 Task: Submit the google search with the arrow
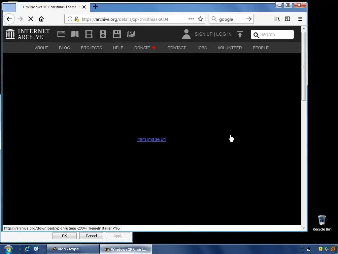tap(249, 19)
